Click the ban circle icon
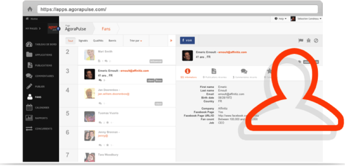 [x=316, y=41]
